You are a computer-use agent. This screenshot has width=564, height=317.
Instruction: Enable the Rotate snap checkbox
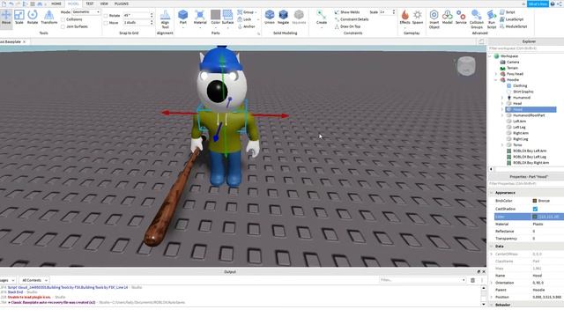click(x=106, y=16)
